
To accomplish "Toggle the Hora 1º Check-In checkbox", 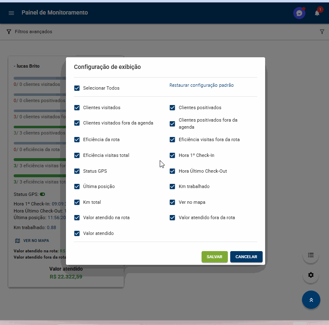I will click(x=172, y=155).
